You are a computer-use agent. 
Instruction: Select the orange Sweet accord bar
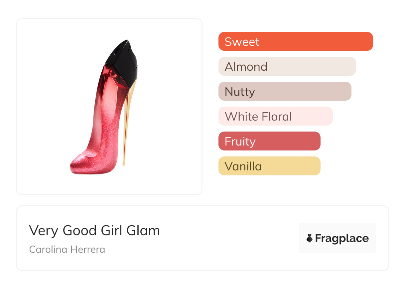pyautogui.click(x=296, y=42)
